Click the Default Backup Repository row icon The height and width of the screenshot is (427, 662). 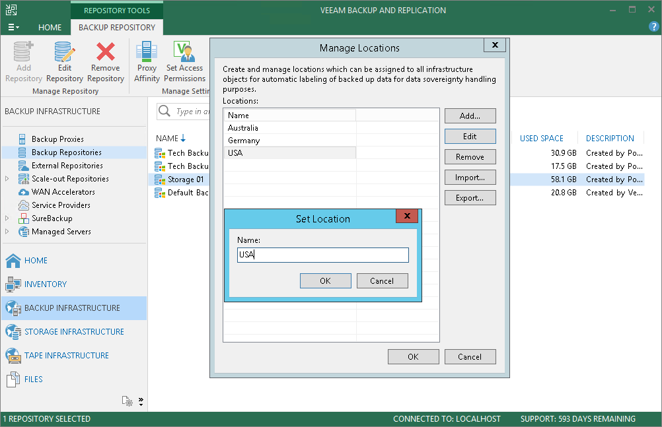[x=160, y=193]
